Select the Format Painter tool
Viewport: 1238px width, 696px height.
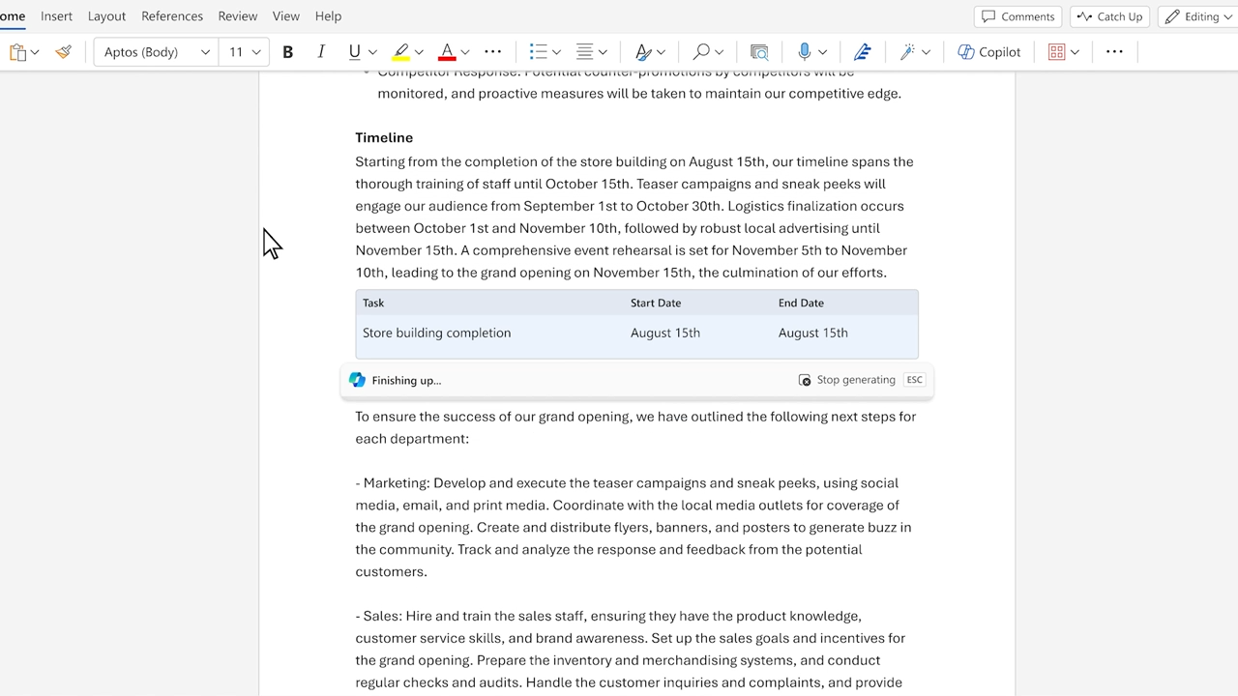click(x=64, y=52)
